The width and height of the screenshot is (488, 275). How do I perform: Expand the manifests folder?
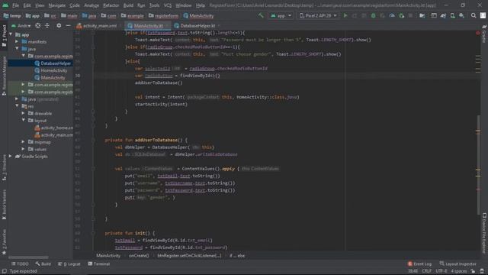coord(17,41)
